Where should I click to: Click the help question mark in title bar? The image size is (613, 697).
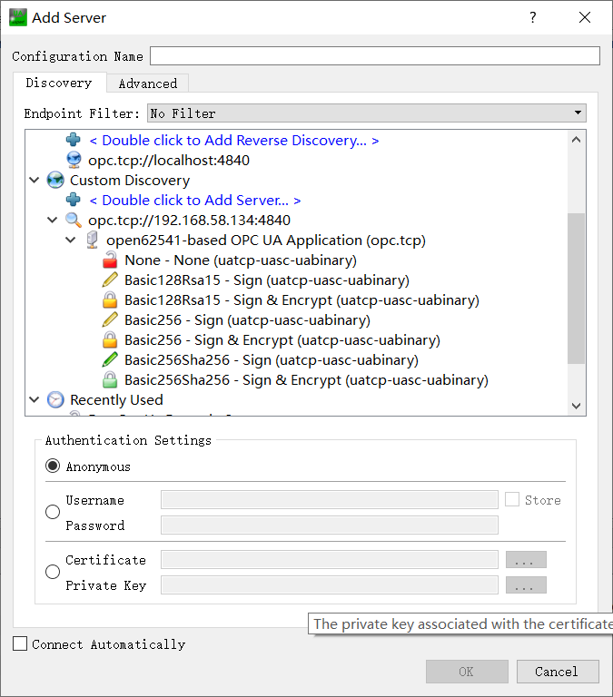click(533, 17)
